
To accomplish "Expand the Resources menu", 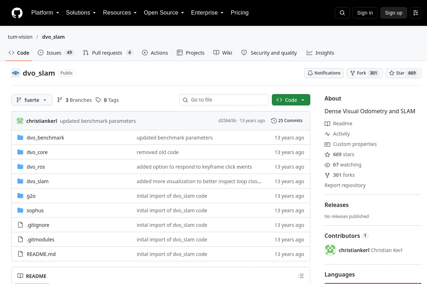I will click(120, 13).
